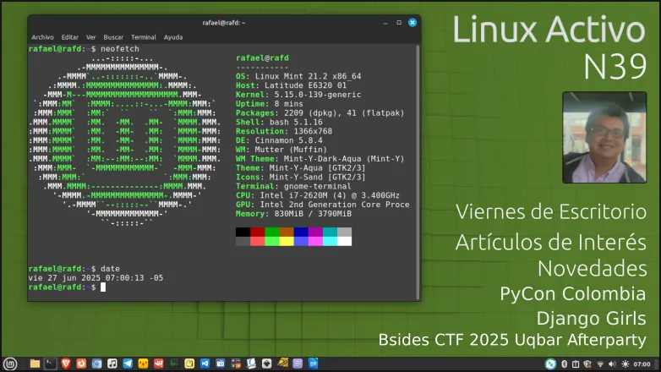Open the Ayuda menu

click(x=173, y=37)
